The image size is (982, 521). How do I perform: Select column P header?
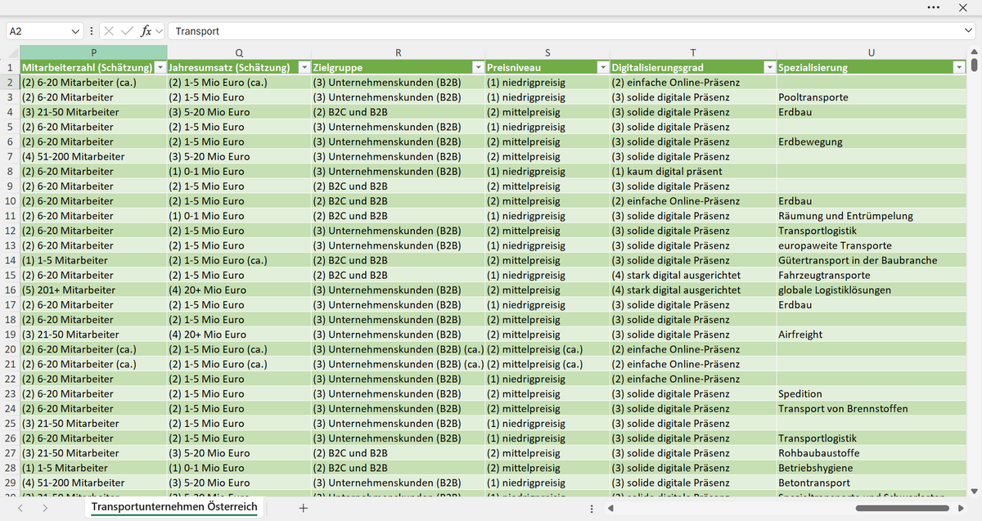click(x=93, y=52)
